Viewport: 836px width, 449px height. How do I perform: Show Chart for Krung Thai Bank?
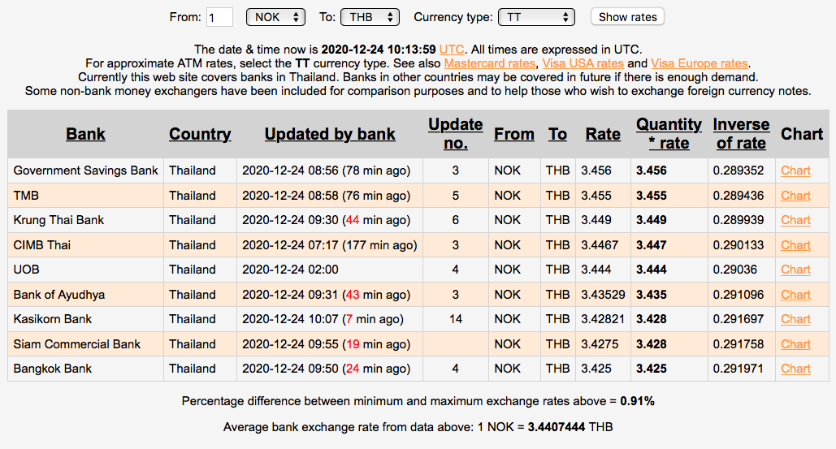(x=795, y=220)
